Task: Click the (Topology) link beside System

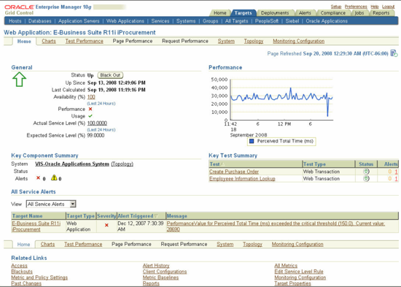Action: tap(122, 164)
